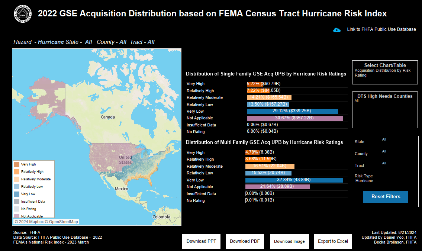Click Single Family Relatively Low 13.50% bar
Viewport: 422px width, 251px height.
(268, 104)
